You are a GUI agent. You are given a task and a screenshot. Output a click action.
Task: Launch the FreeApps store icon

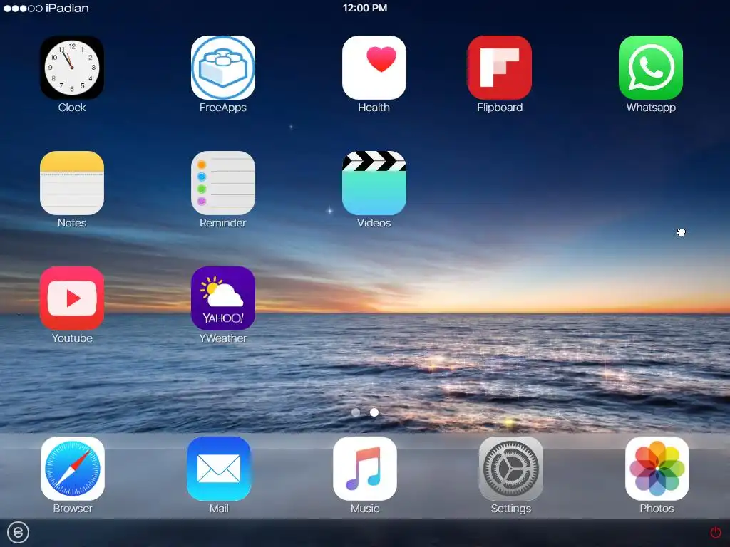click(223, 68)
